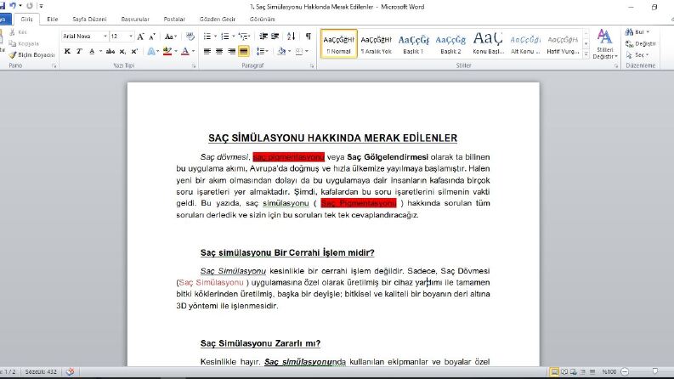Apply the Başlık 1 style
The image size is (674, 379).
pyautogui.click(x=413, y=44)
